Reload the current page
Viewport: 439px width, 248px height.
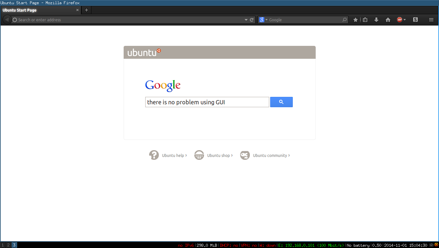tap(252, 20)
